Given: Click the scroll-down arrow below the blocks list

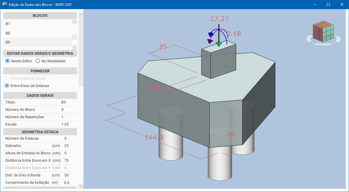Looking at the screenshot, I should 75,47.
